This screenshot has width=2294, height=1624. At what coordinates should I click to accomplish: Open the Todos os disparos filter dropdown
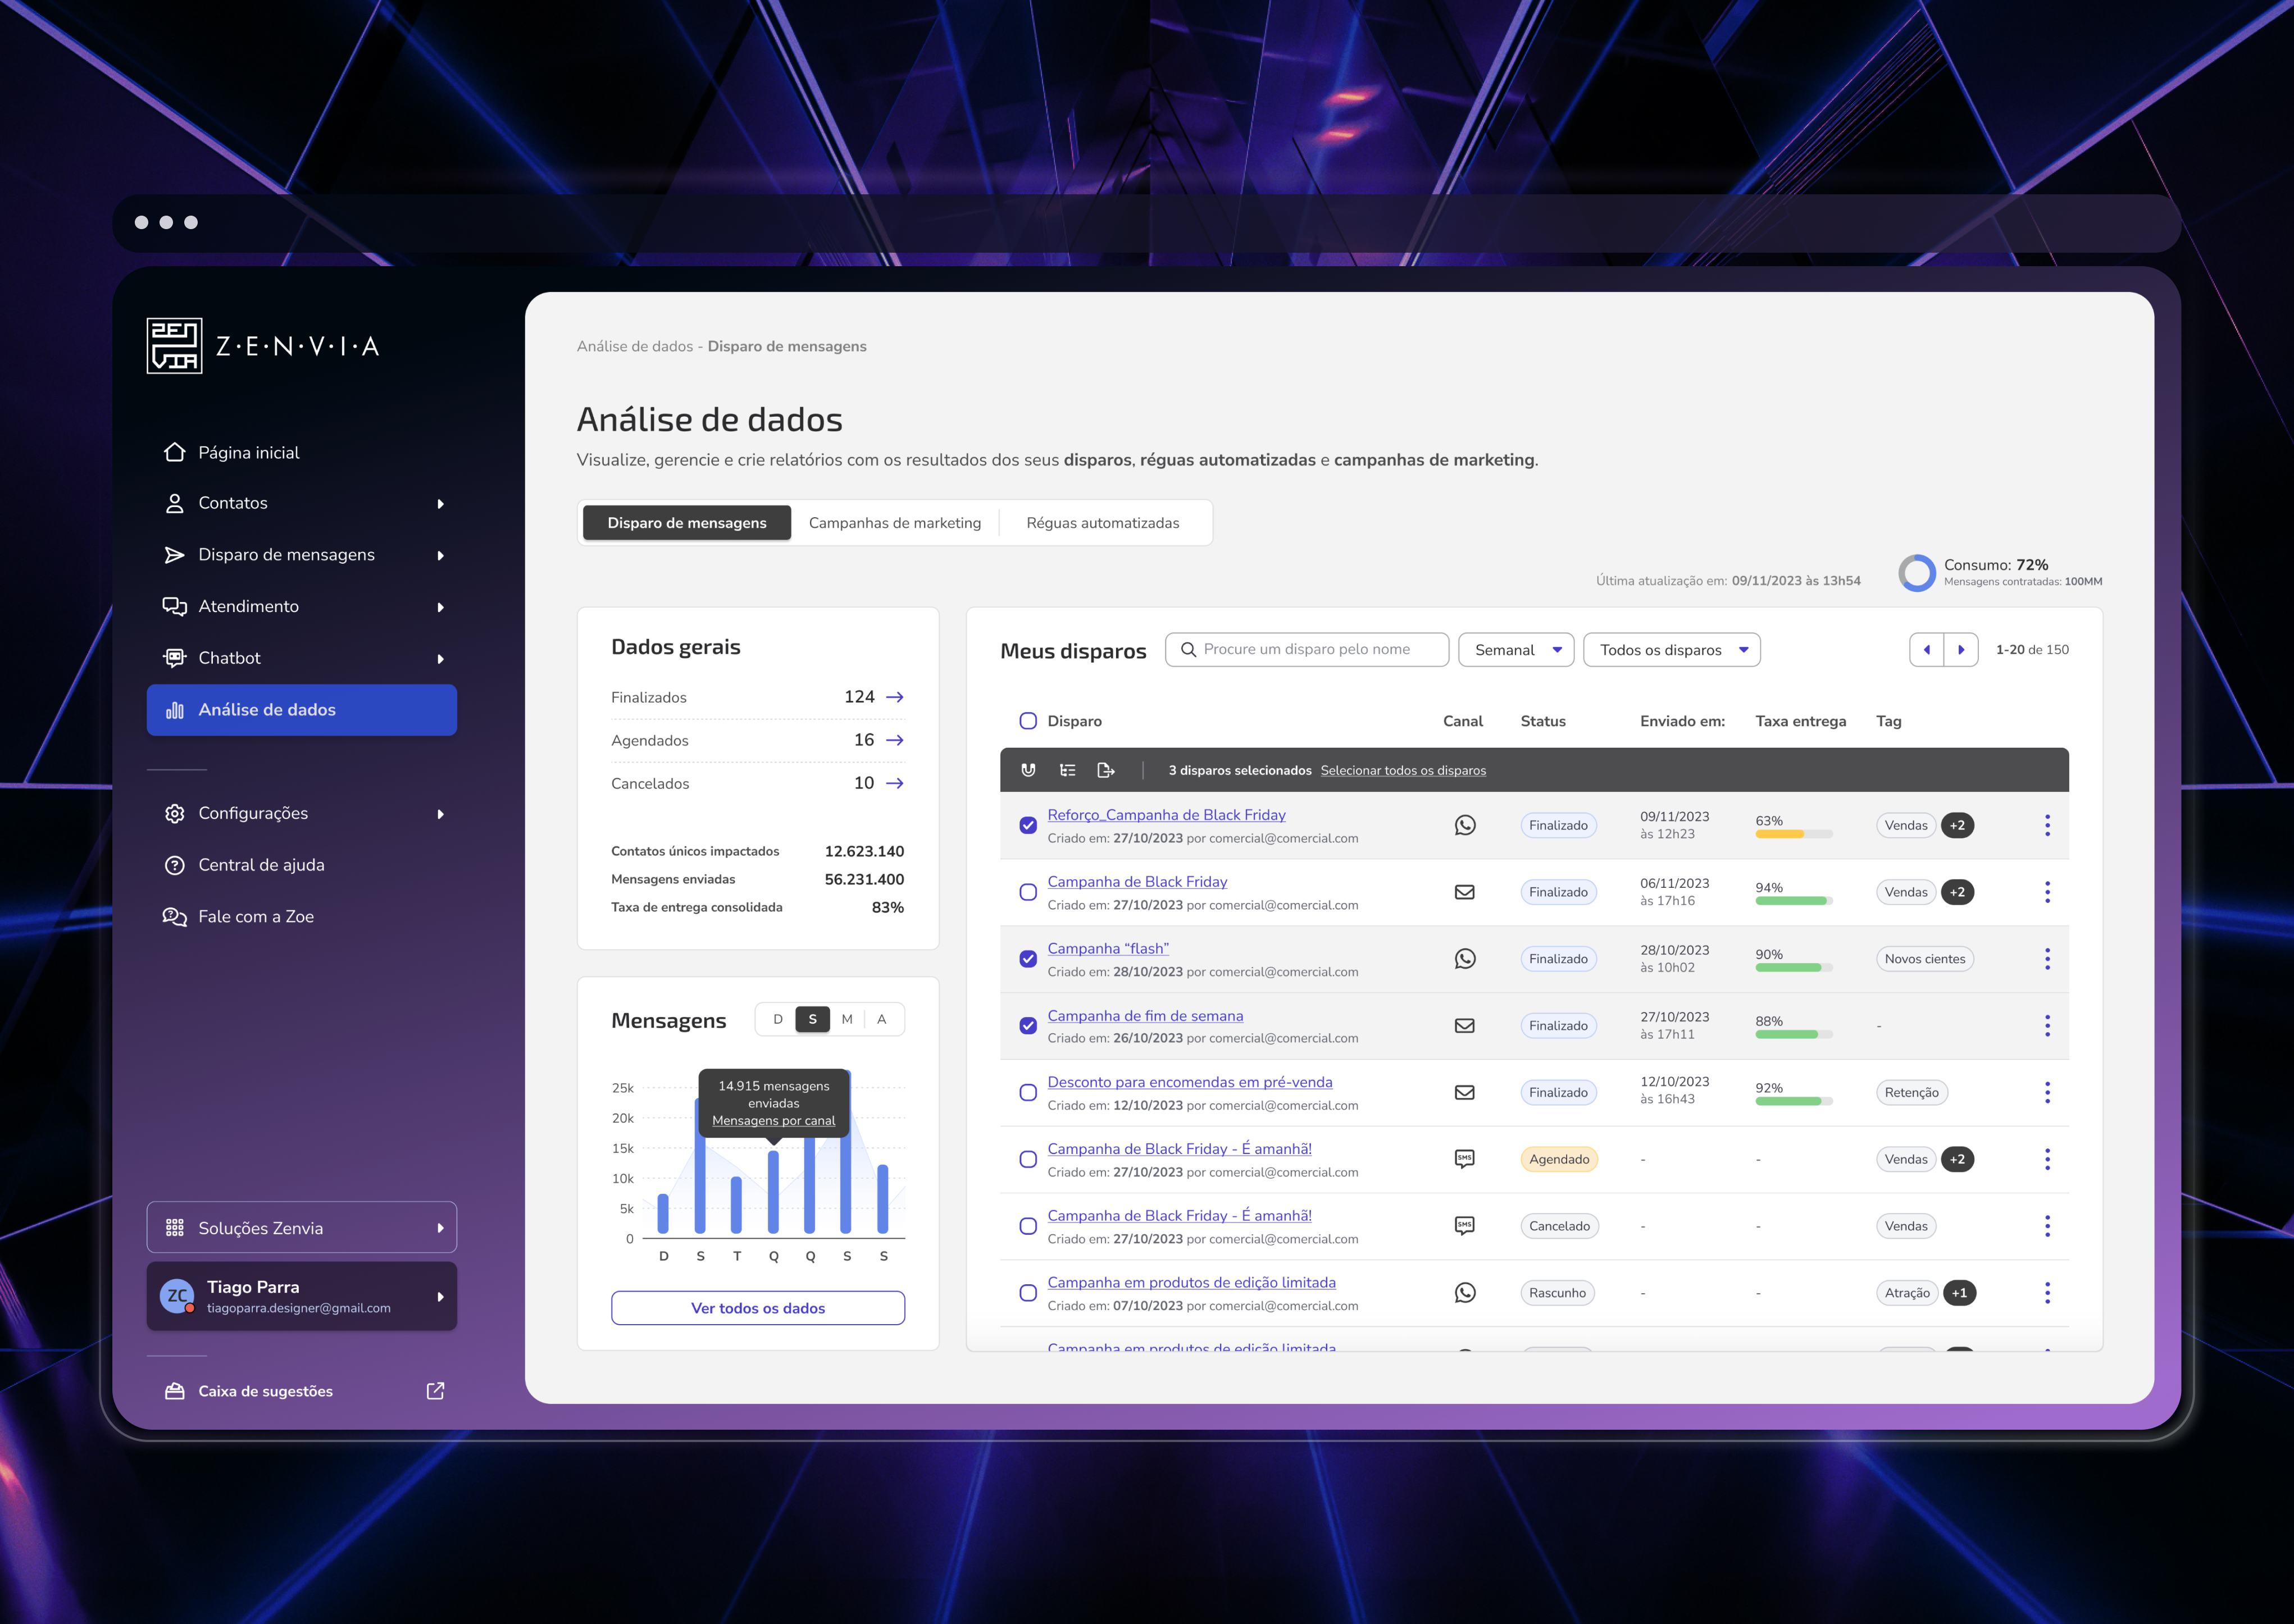(1671, 650)
